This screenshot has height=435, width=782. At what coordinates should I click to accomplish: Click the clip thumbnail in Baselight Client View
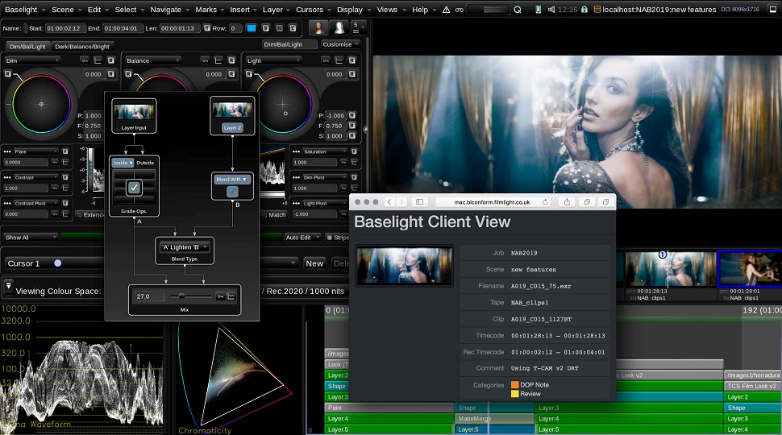pos(404,266)
